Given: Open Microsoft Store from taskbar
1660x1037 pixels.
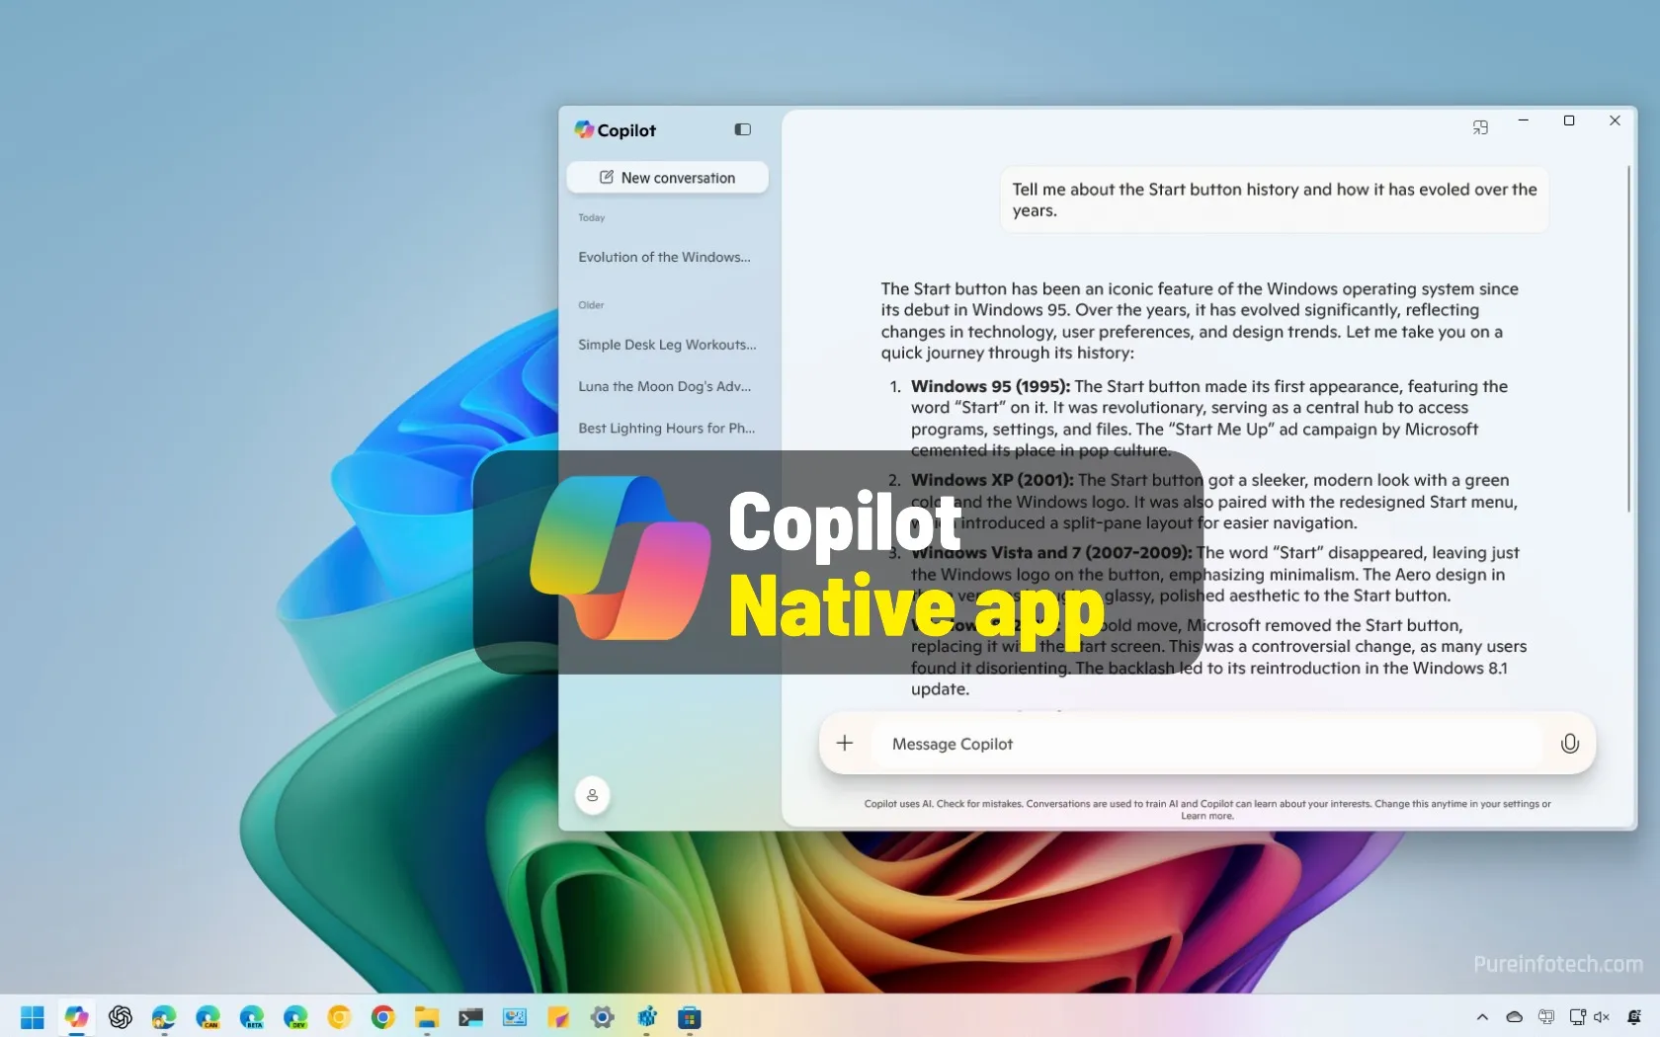Looking at the screenshot, I should point(690,1017).
